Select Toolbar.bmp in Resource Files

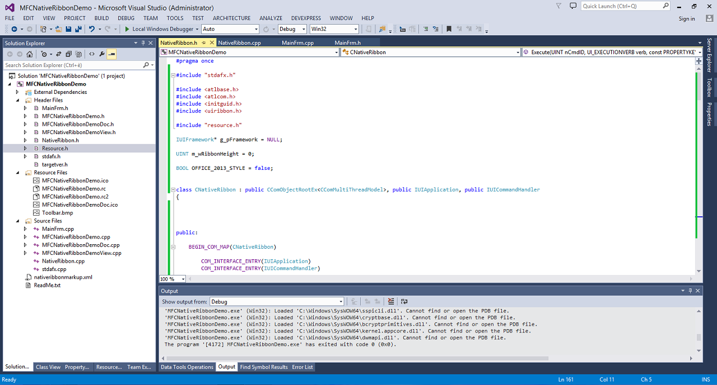pyautogui.click(x=58, y=213)
